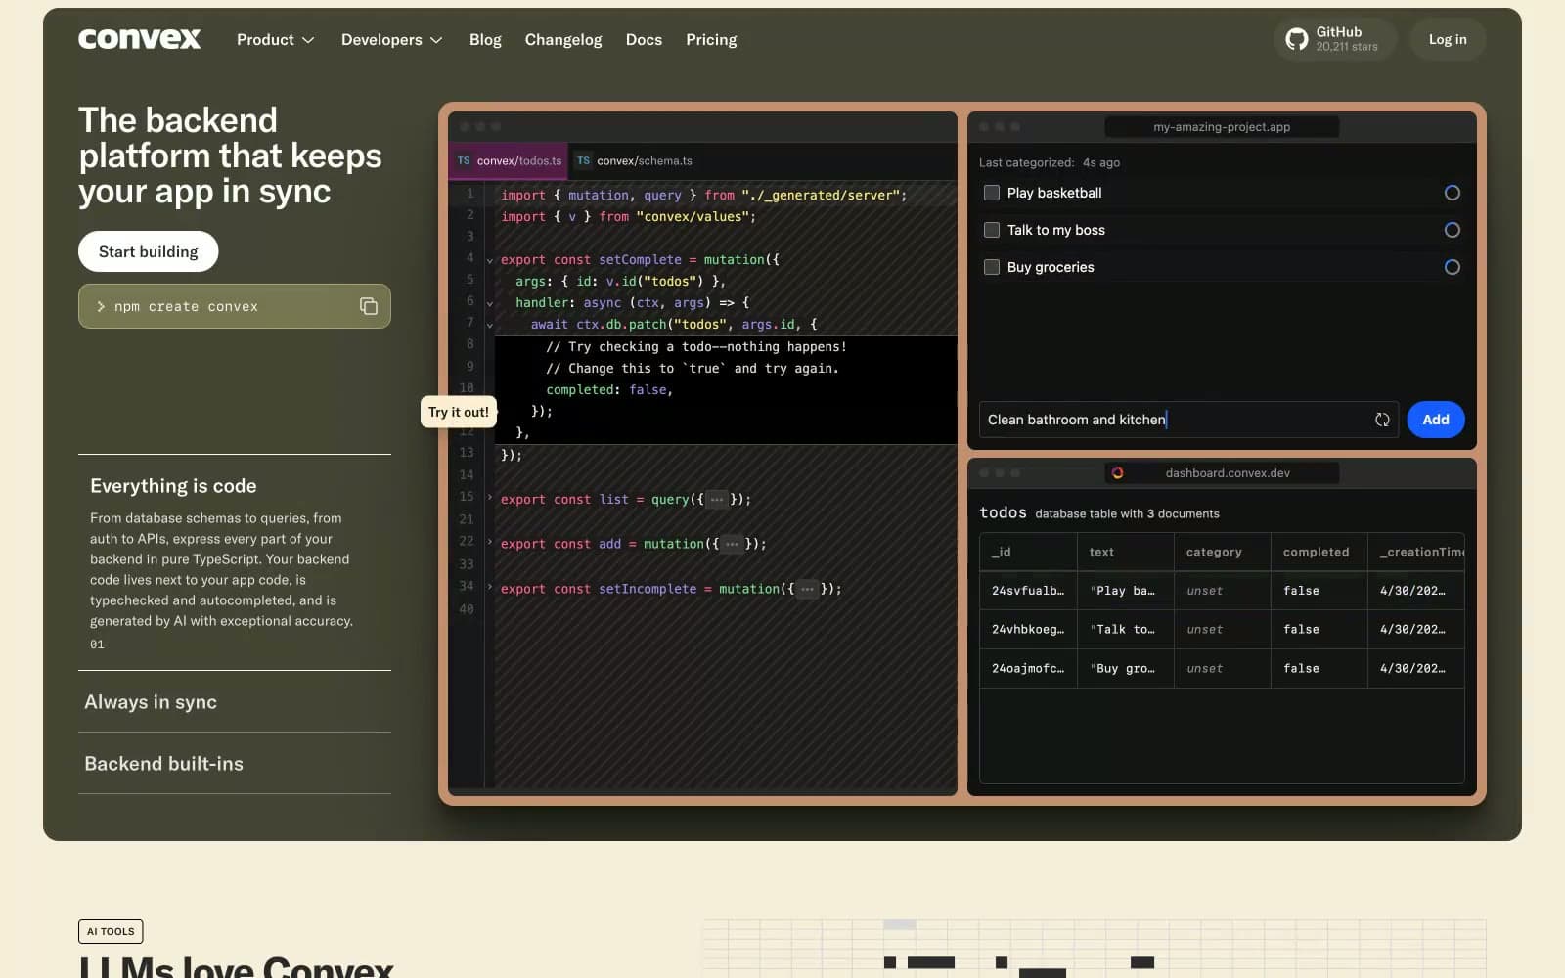
Task: Expand the folded add mutation code
Action: (x=732, y=544)
